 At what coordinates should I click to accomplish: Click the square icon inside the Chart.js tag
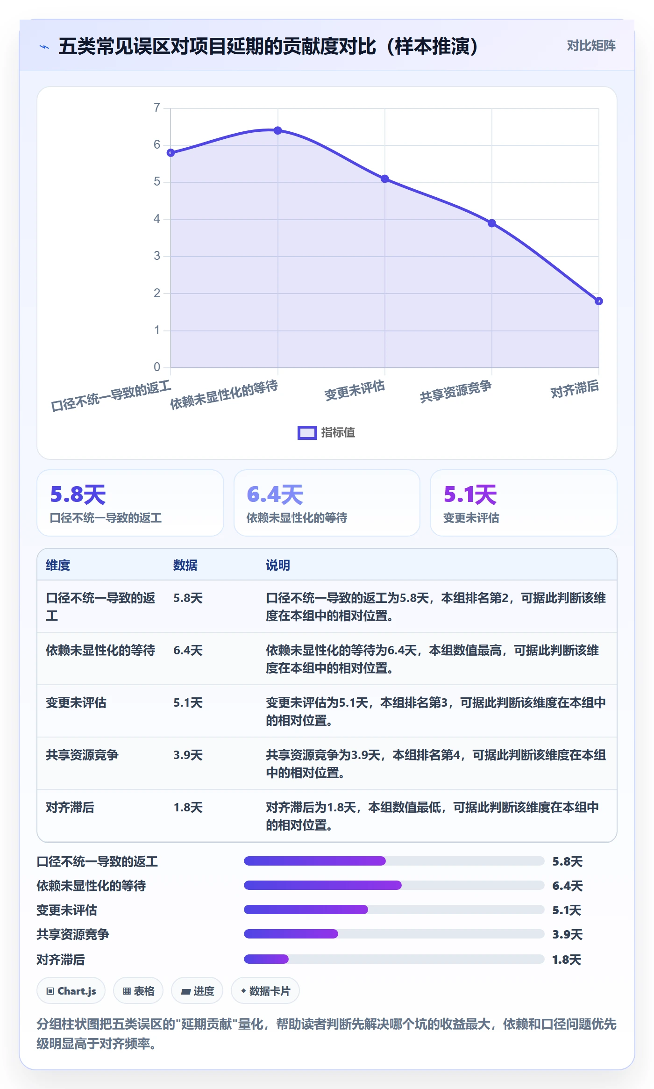point(50,991)
